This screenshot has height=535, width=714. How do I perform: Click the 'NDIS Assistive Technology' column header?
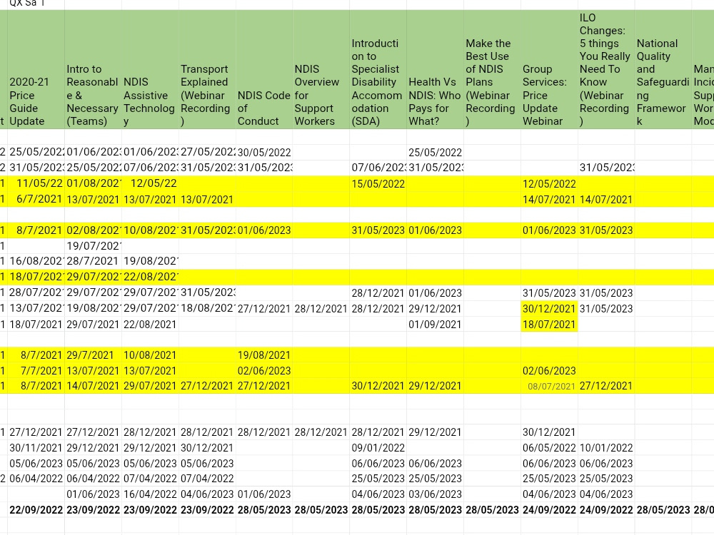pyautogui.click(x=150, y=70)
